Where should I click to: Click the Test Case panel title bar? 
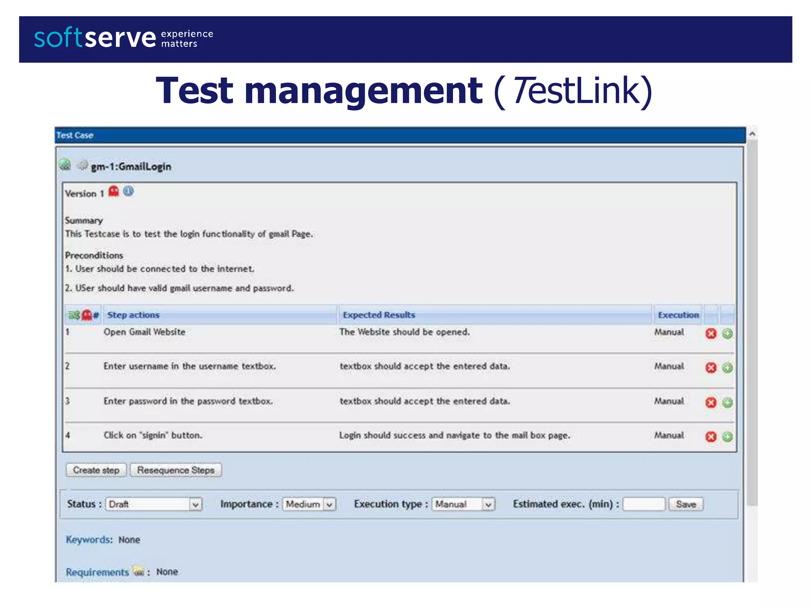pyautogui.click(x=400, y=135)
